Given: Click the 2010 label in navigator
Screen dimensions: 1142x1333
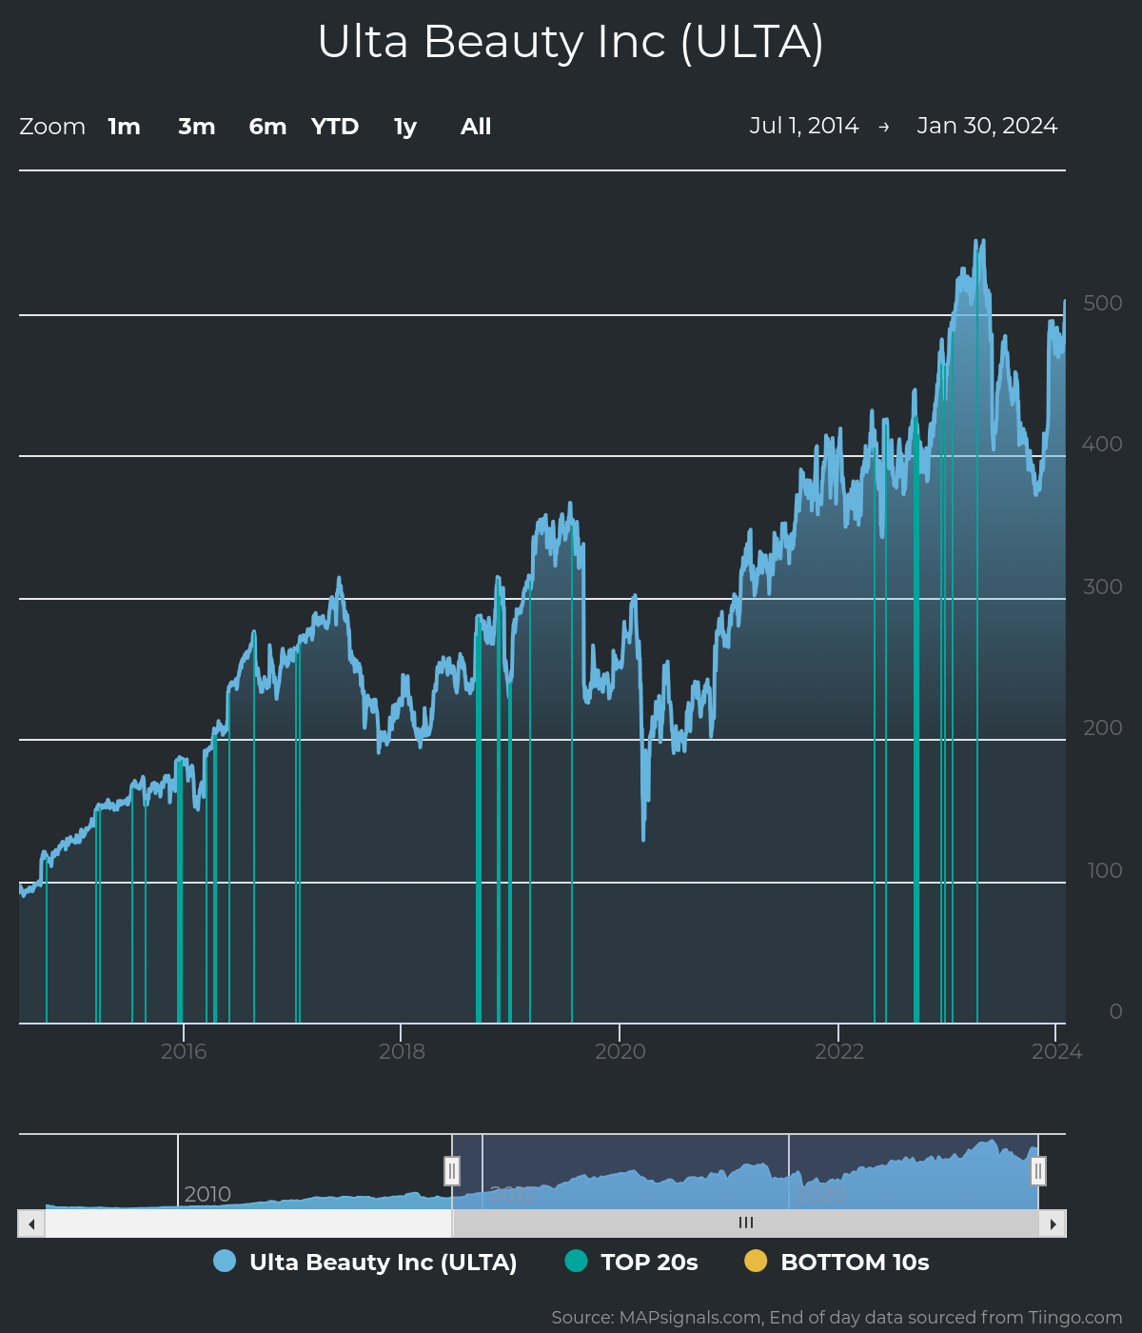Looking at the screenshot, I should [x=207, y=1194].
